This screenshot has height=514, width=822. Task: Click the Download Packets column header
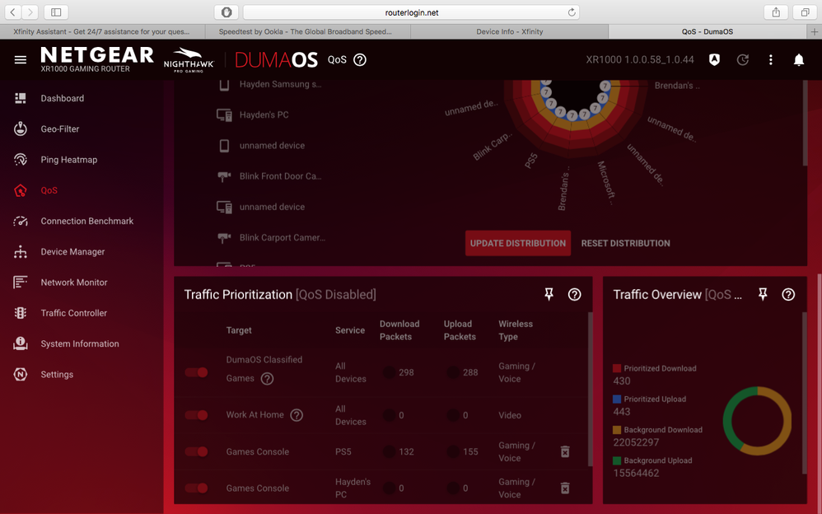(399, 330)
